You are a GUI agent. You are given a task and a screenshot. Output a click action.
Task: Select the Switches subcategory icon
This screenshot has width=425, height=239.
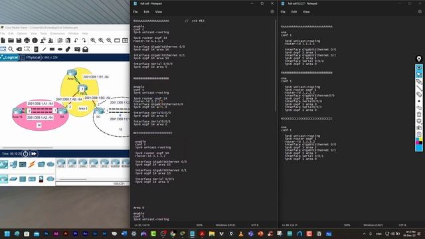coord(13,179)
